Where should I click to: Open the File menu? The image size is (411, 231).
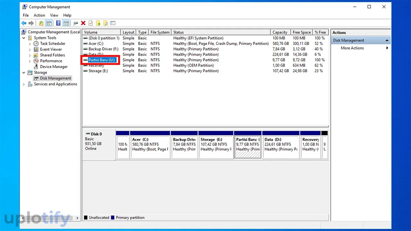26,15
